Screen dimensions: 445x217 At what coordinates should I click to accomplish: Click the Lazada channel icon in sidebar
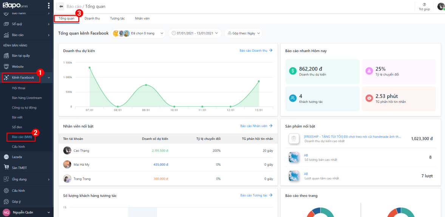click(6, 157)
